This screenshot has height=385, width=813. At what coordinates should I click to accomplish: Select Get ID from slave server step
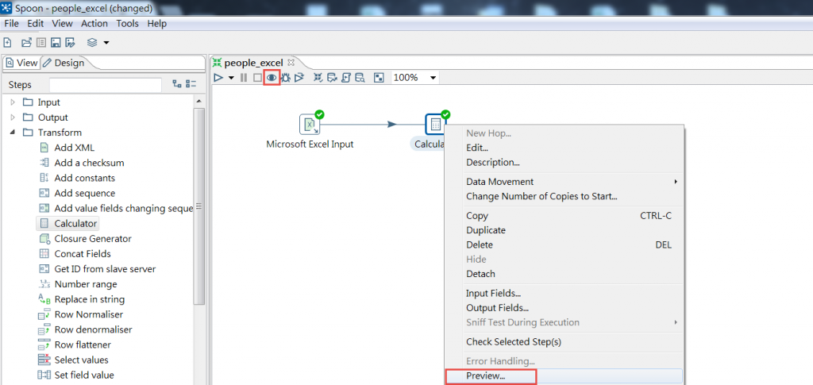coord(105,269)
